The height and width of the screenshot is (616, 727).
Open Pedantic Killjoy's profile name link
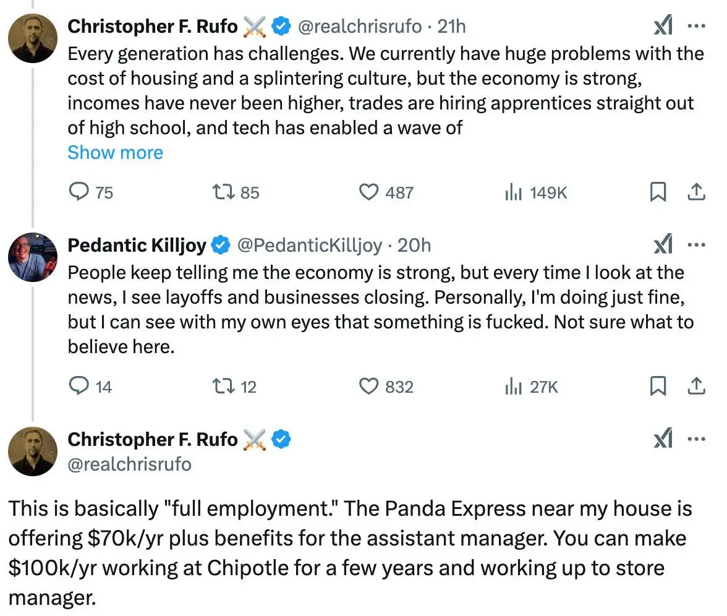pyautogui.click(x=137, y=246)
